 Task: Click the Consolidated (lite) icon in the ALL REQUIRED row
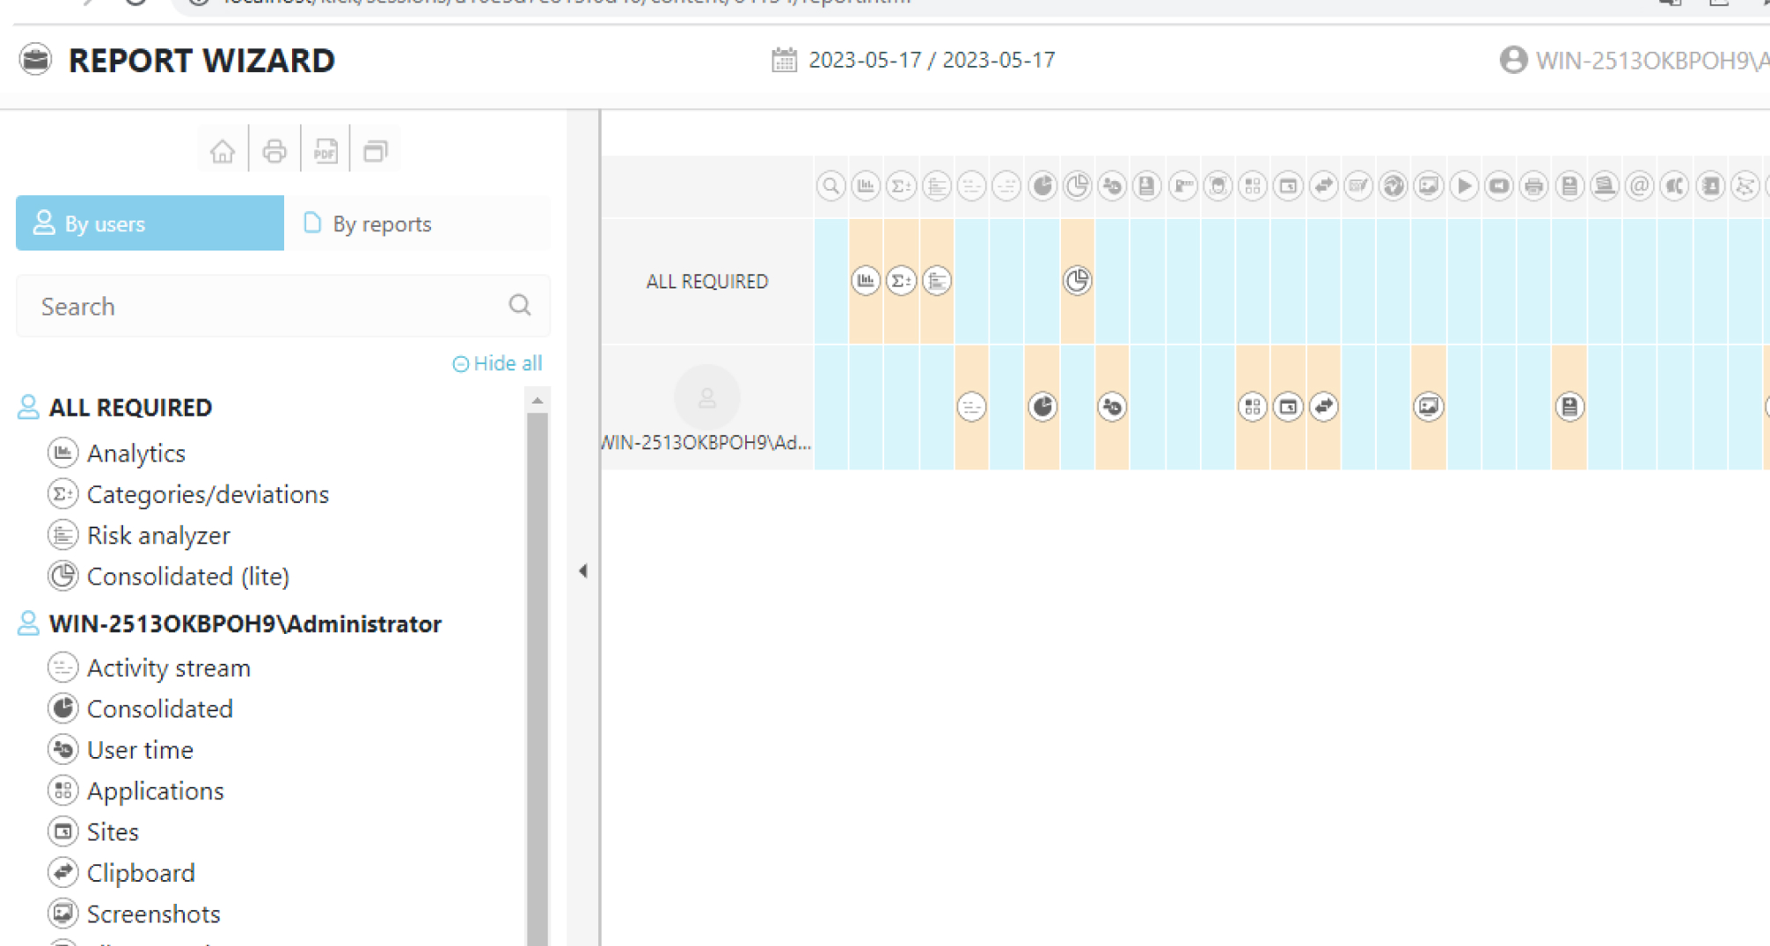click(1077, 280)
